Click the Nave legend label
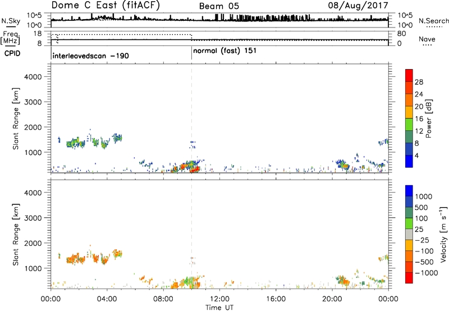 tap(427, 39)
